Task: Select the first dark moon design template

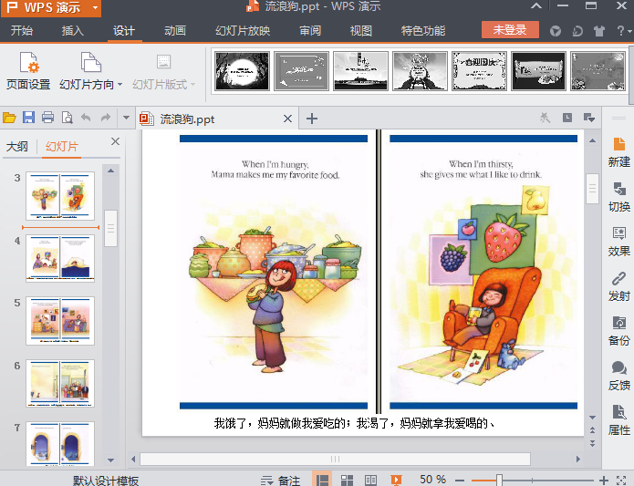Action: (243, 71)
